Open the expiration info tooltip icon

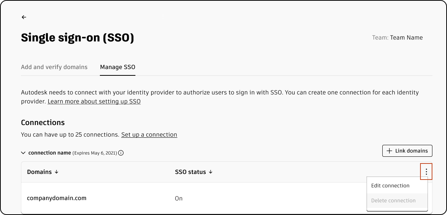121,153
